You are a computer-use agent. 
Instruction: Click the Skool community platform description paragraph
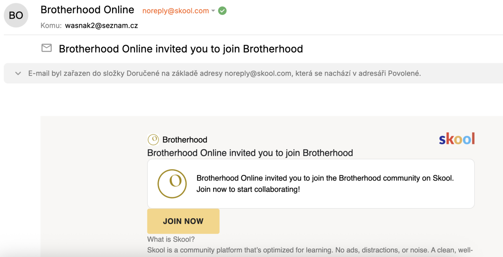310,250
